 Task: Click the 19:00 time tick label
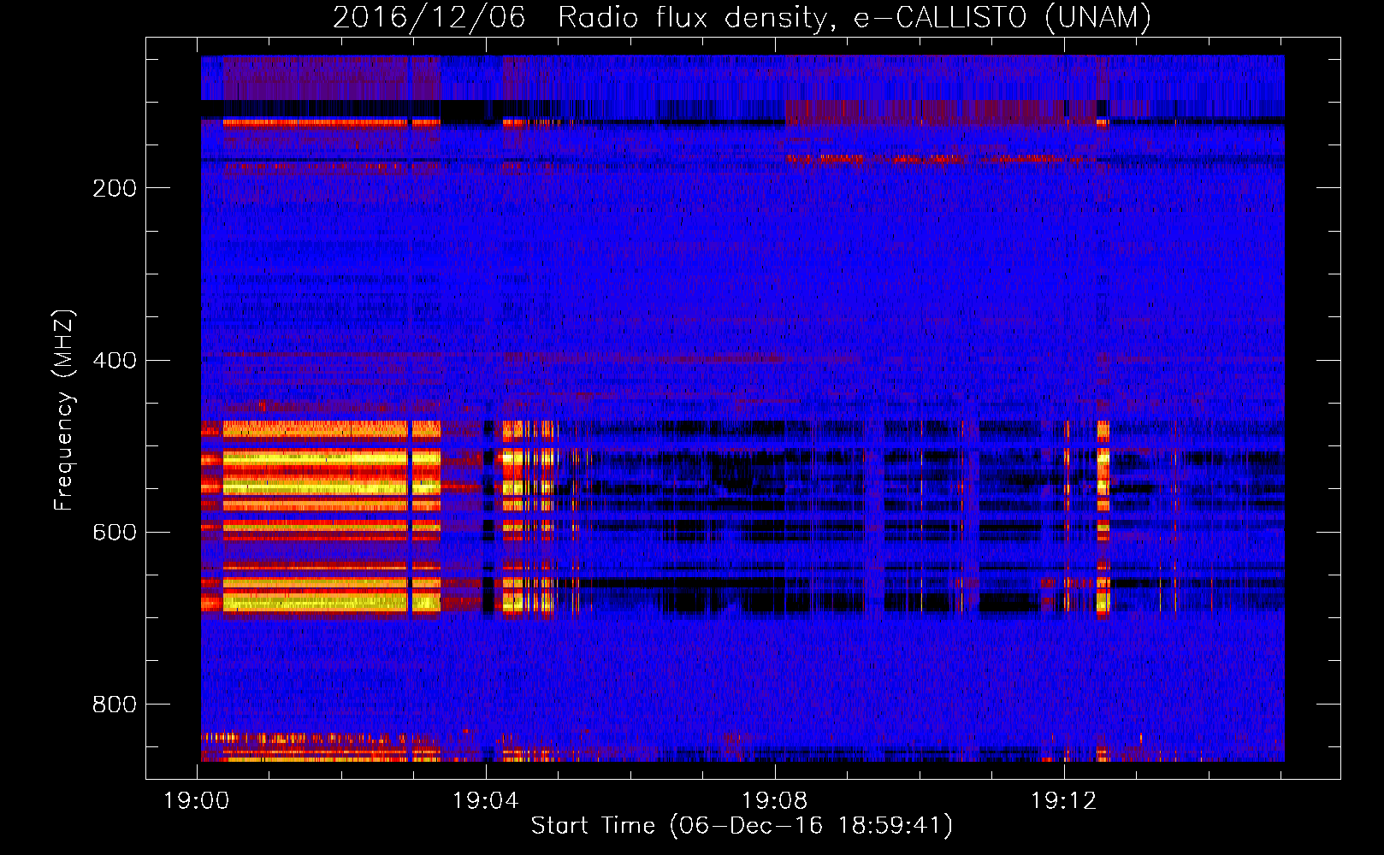[x=197, y=801]
